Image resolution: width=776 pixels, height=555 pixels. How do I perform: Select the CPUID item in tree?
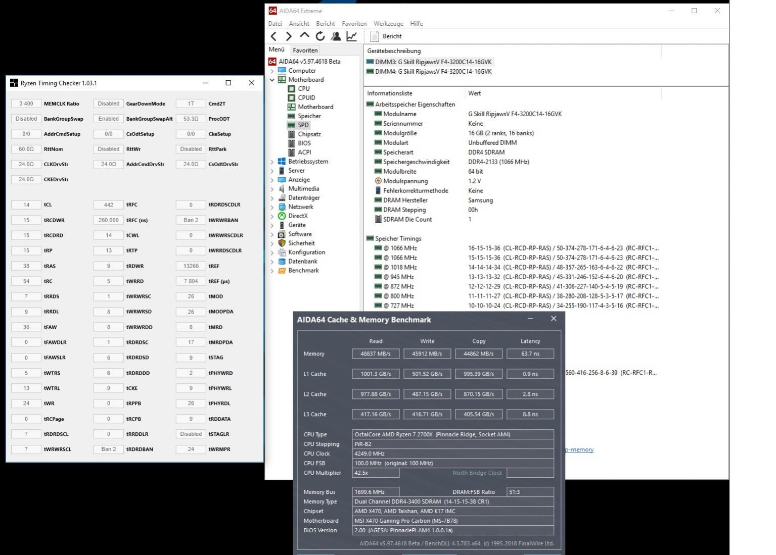[306, 98]
